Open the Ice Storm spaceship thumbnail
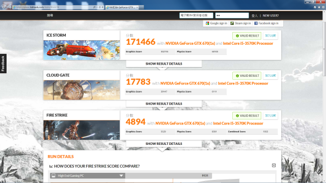 coord(81,50)
